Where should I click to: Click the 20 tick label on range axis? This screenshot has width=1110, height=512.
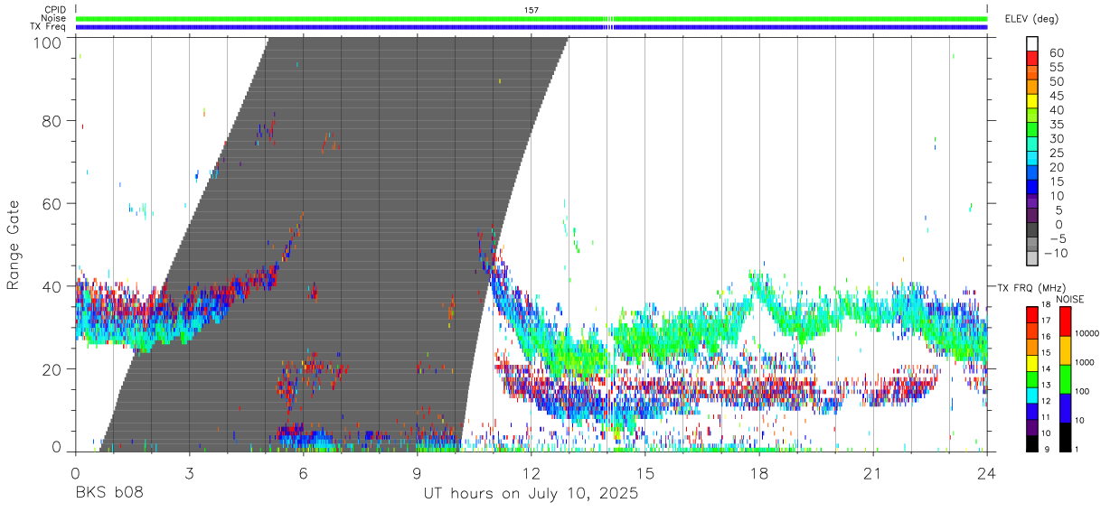click(52, 368)
